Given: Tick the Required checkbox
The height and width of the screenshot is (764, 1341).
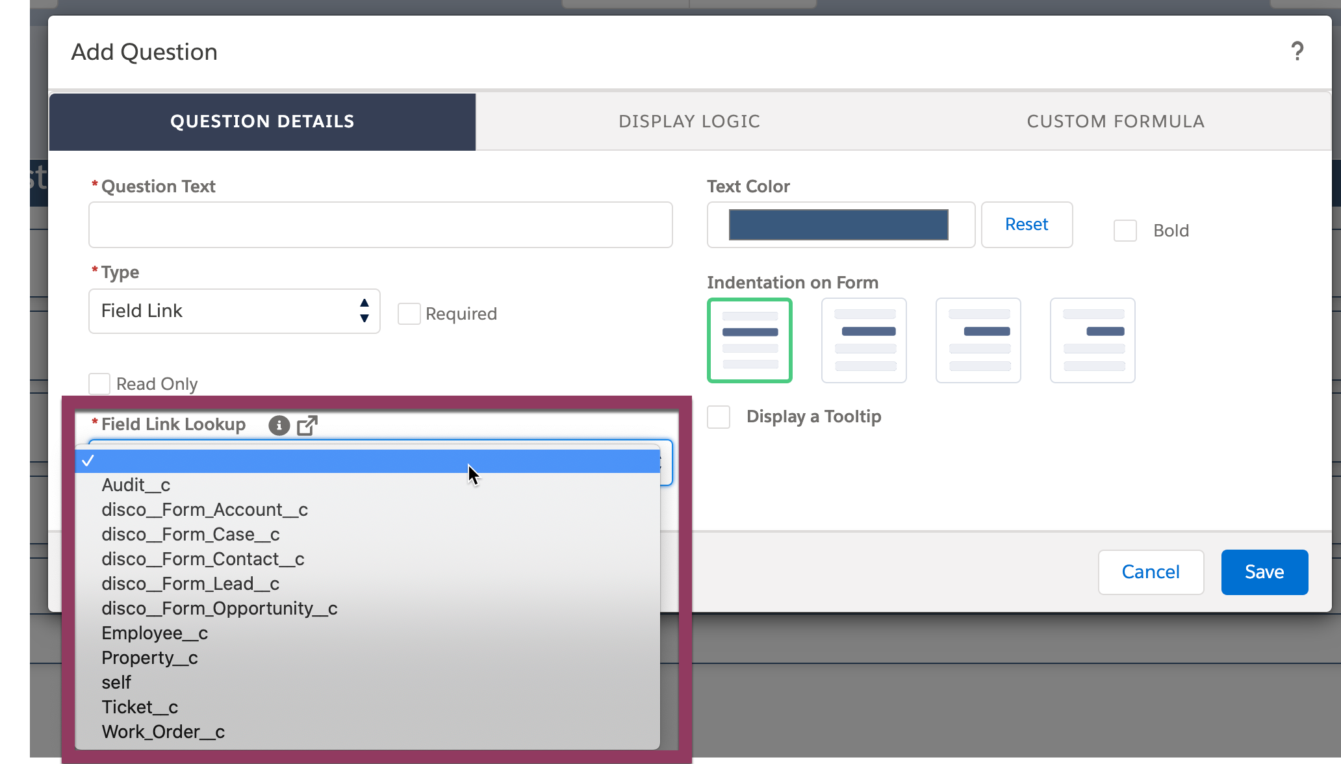Looking at the screenshot, I should click(x=409, y=314).
